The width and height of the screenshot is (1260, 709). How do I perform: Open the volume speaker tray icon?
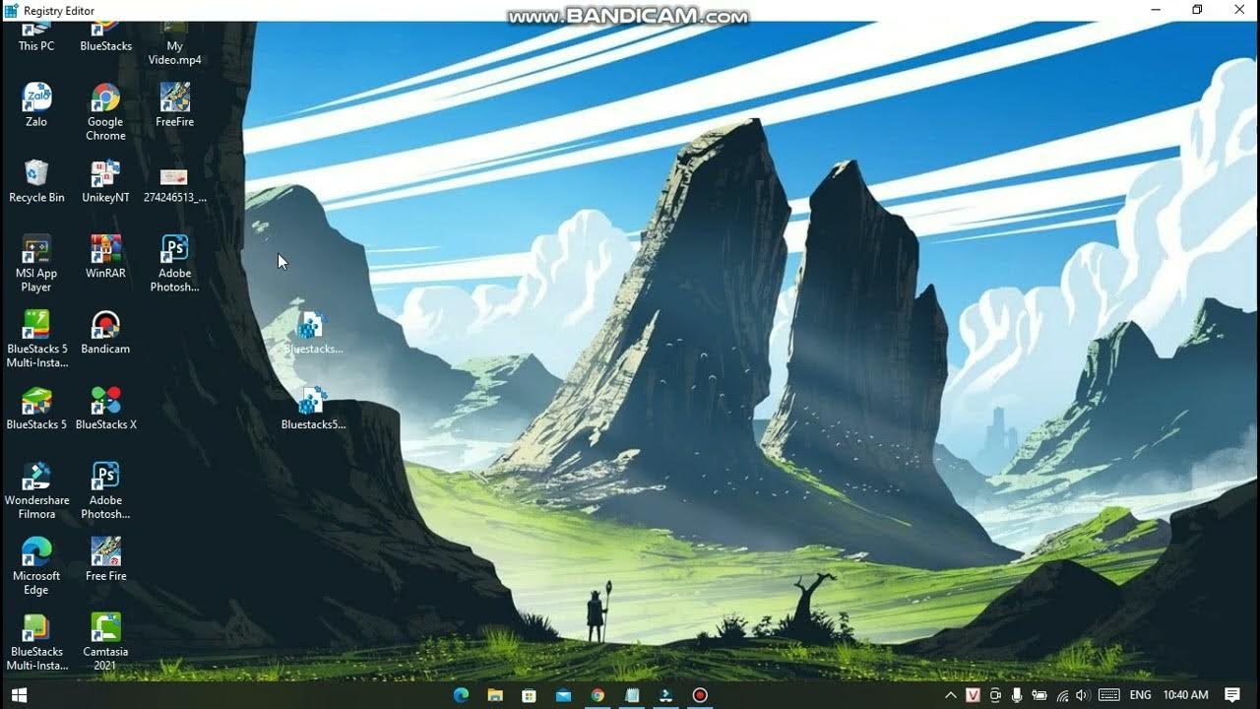1084,695
